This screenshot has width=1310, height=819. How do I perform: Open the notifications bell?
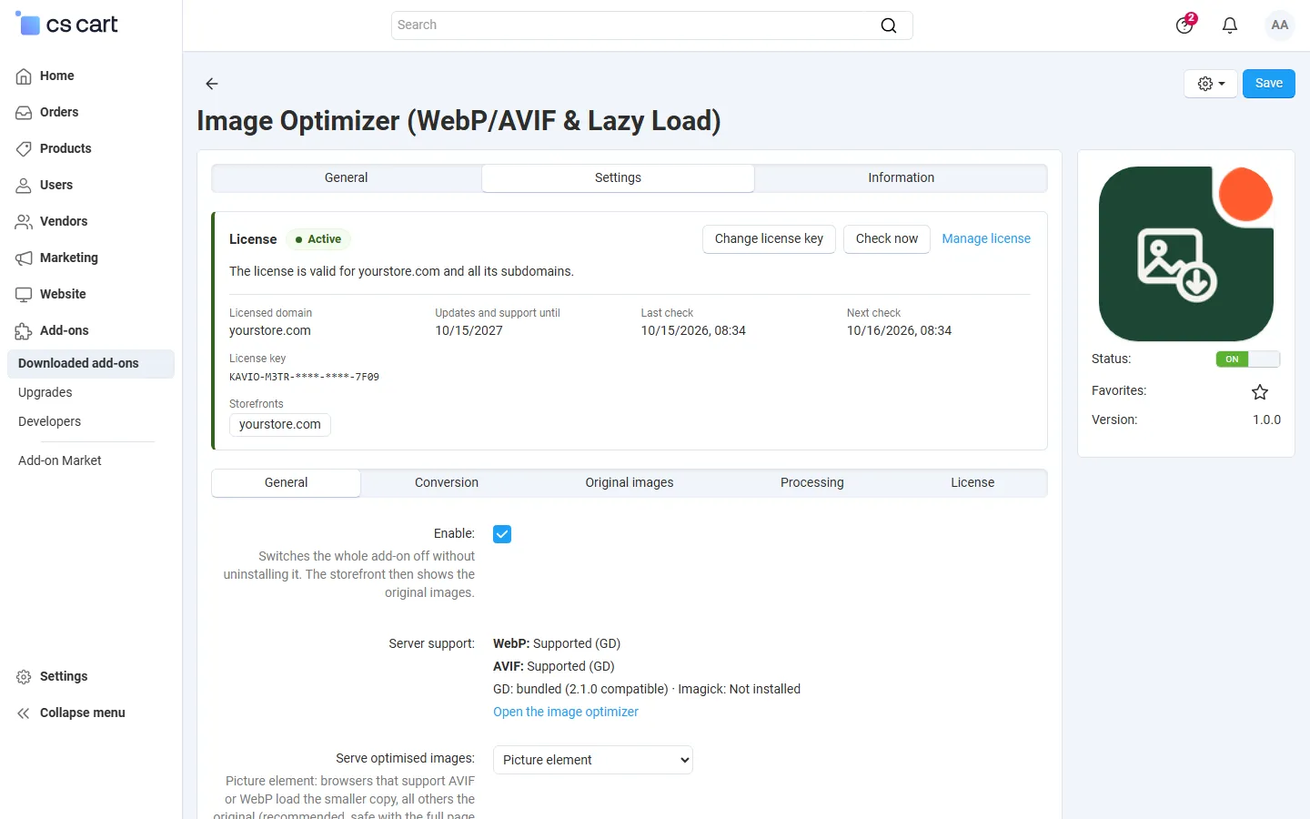1230,25
